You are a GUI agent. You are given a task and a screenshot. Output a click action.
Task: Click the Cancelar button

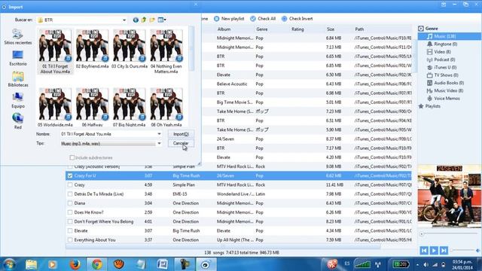181,143
